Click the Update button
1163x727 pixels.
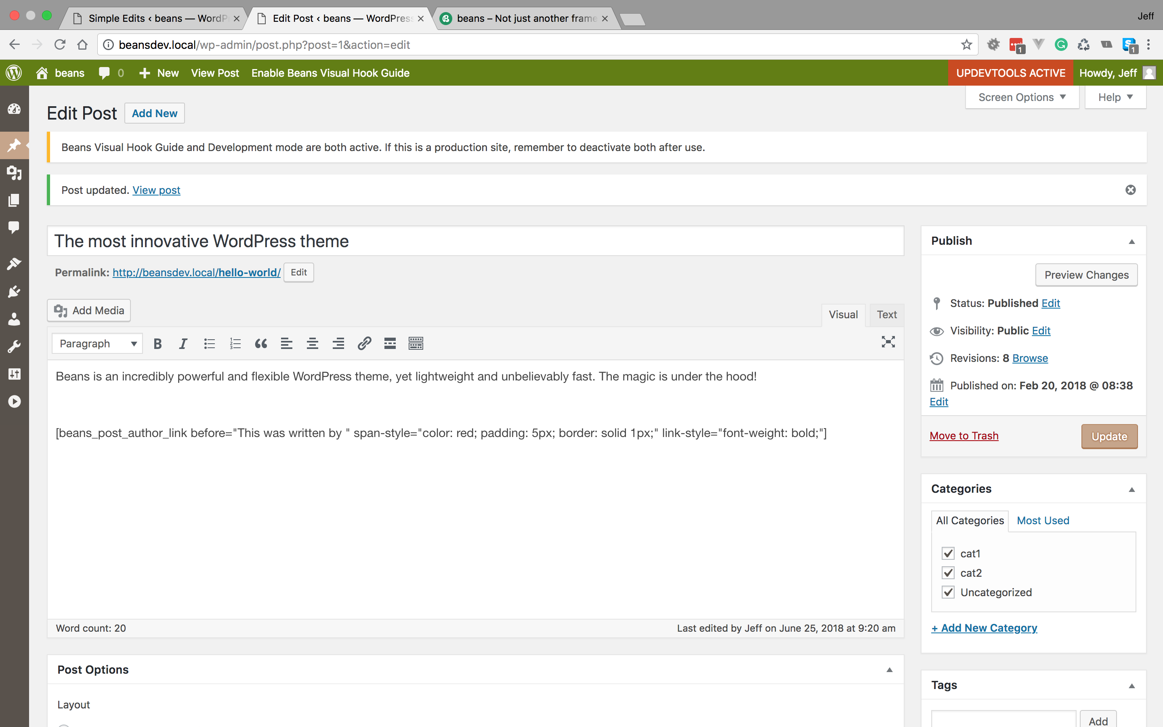click(1109, 436)
